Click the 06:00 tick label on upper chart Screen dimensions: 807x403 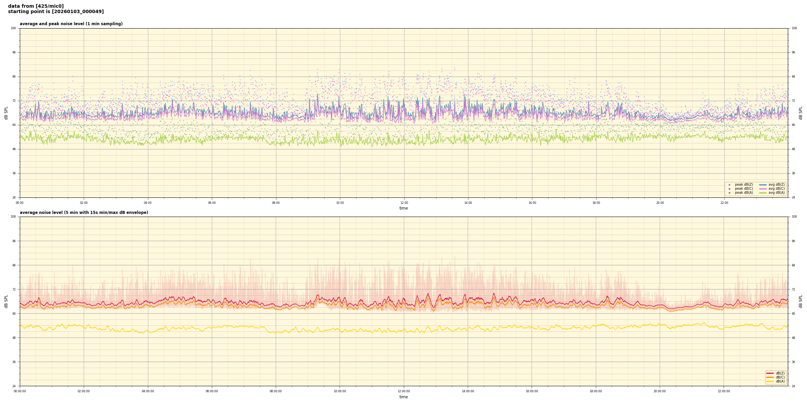212,203
